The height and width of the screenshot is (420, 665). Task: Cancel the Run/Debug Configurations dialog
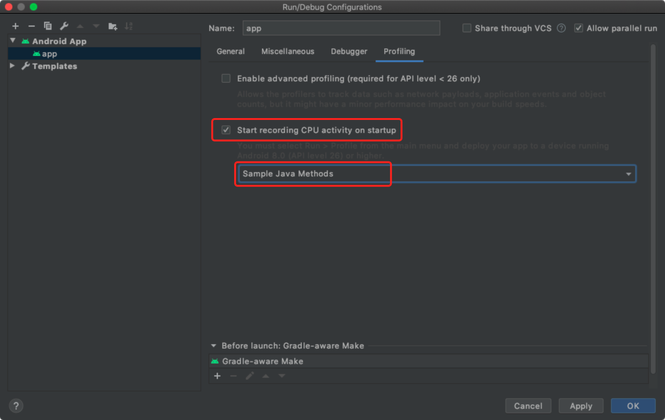point(528,406)
